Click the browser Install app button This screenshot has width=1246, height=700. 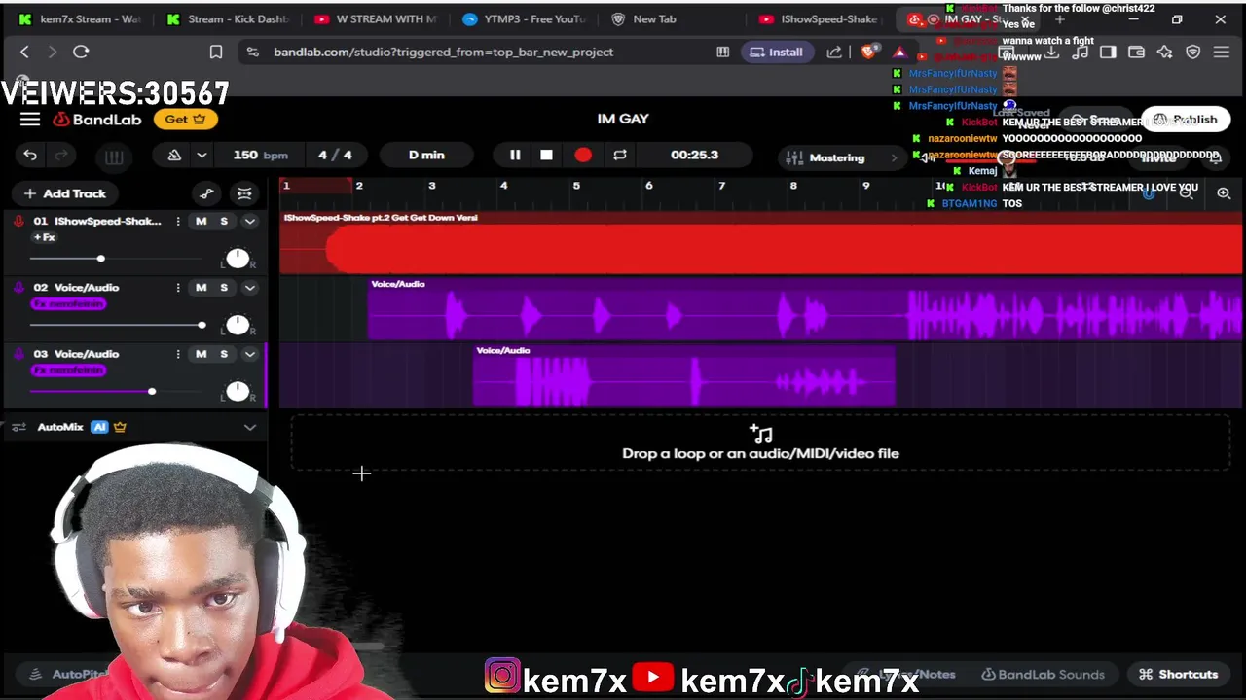point(776,52)
